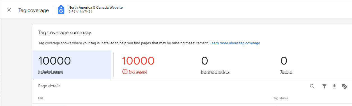352x106 pixels.
Task: Download the page details list
Action: click(334, 86)
